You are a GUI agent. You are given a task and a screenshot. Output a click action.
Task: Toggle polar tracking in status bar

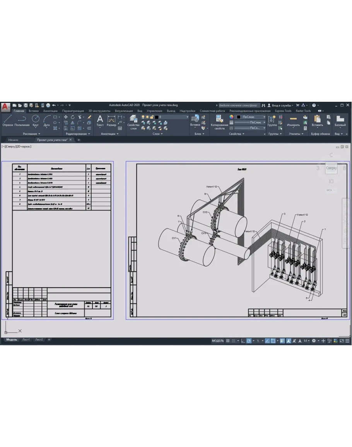249,341
